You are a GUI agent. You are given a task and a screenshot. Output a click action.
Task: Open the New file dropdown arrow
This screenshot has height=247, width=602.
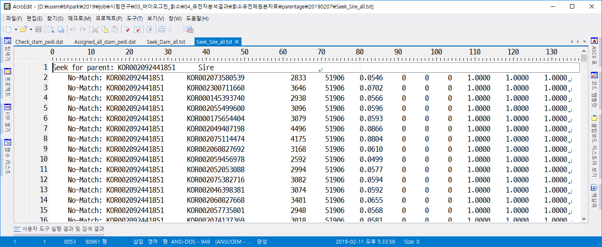point(16,29)
